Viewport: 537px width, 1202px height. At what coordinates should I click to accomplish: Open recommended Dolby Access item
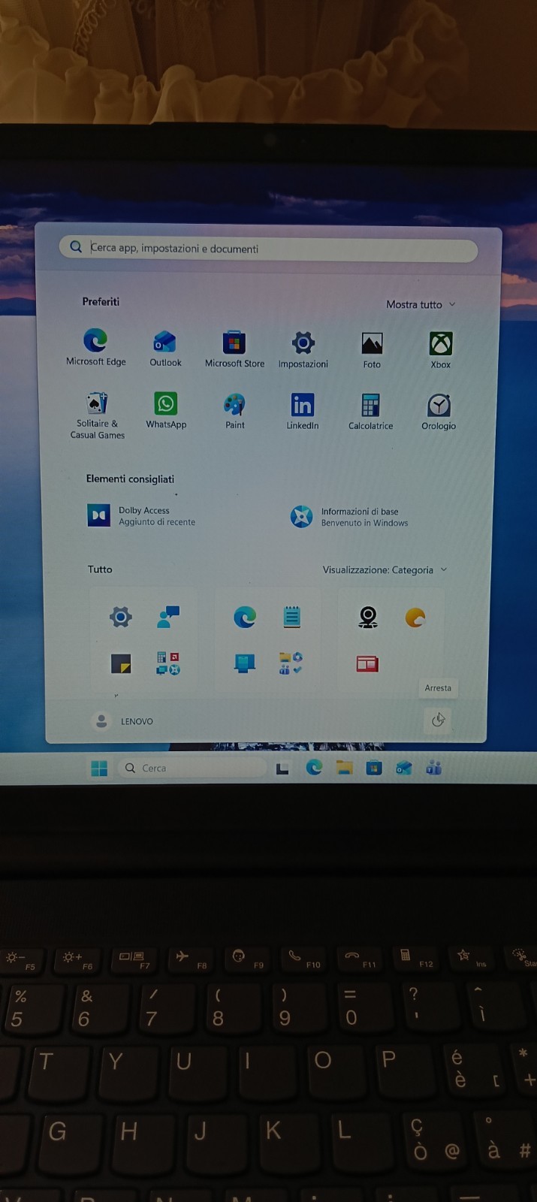pos(141,516)
